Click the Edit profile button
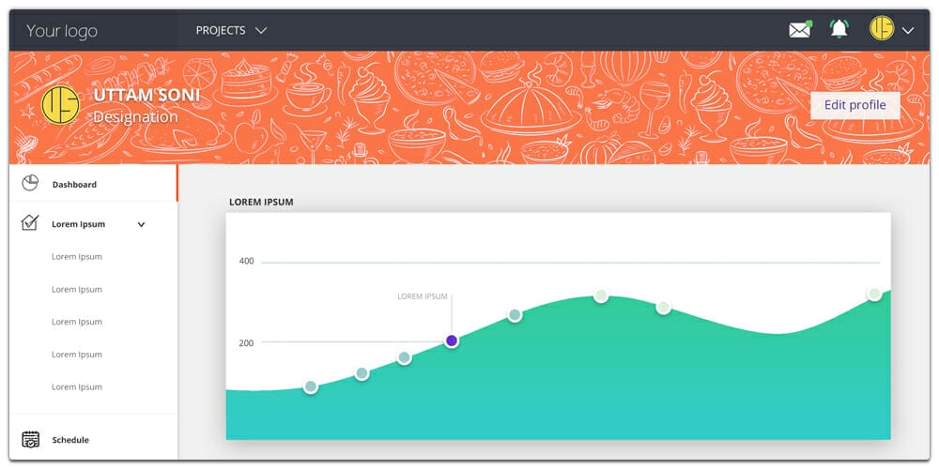Viewport: 939px width, 469px height. 854,105
